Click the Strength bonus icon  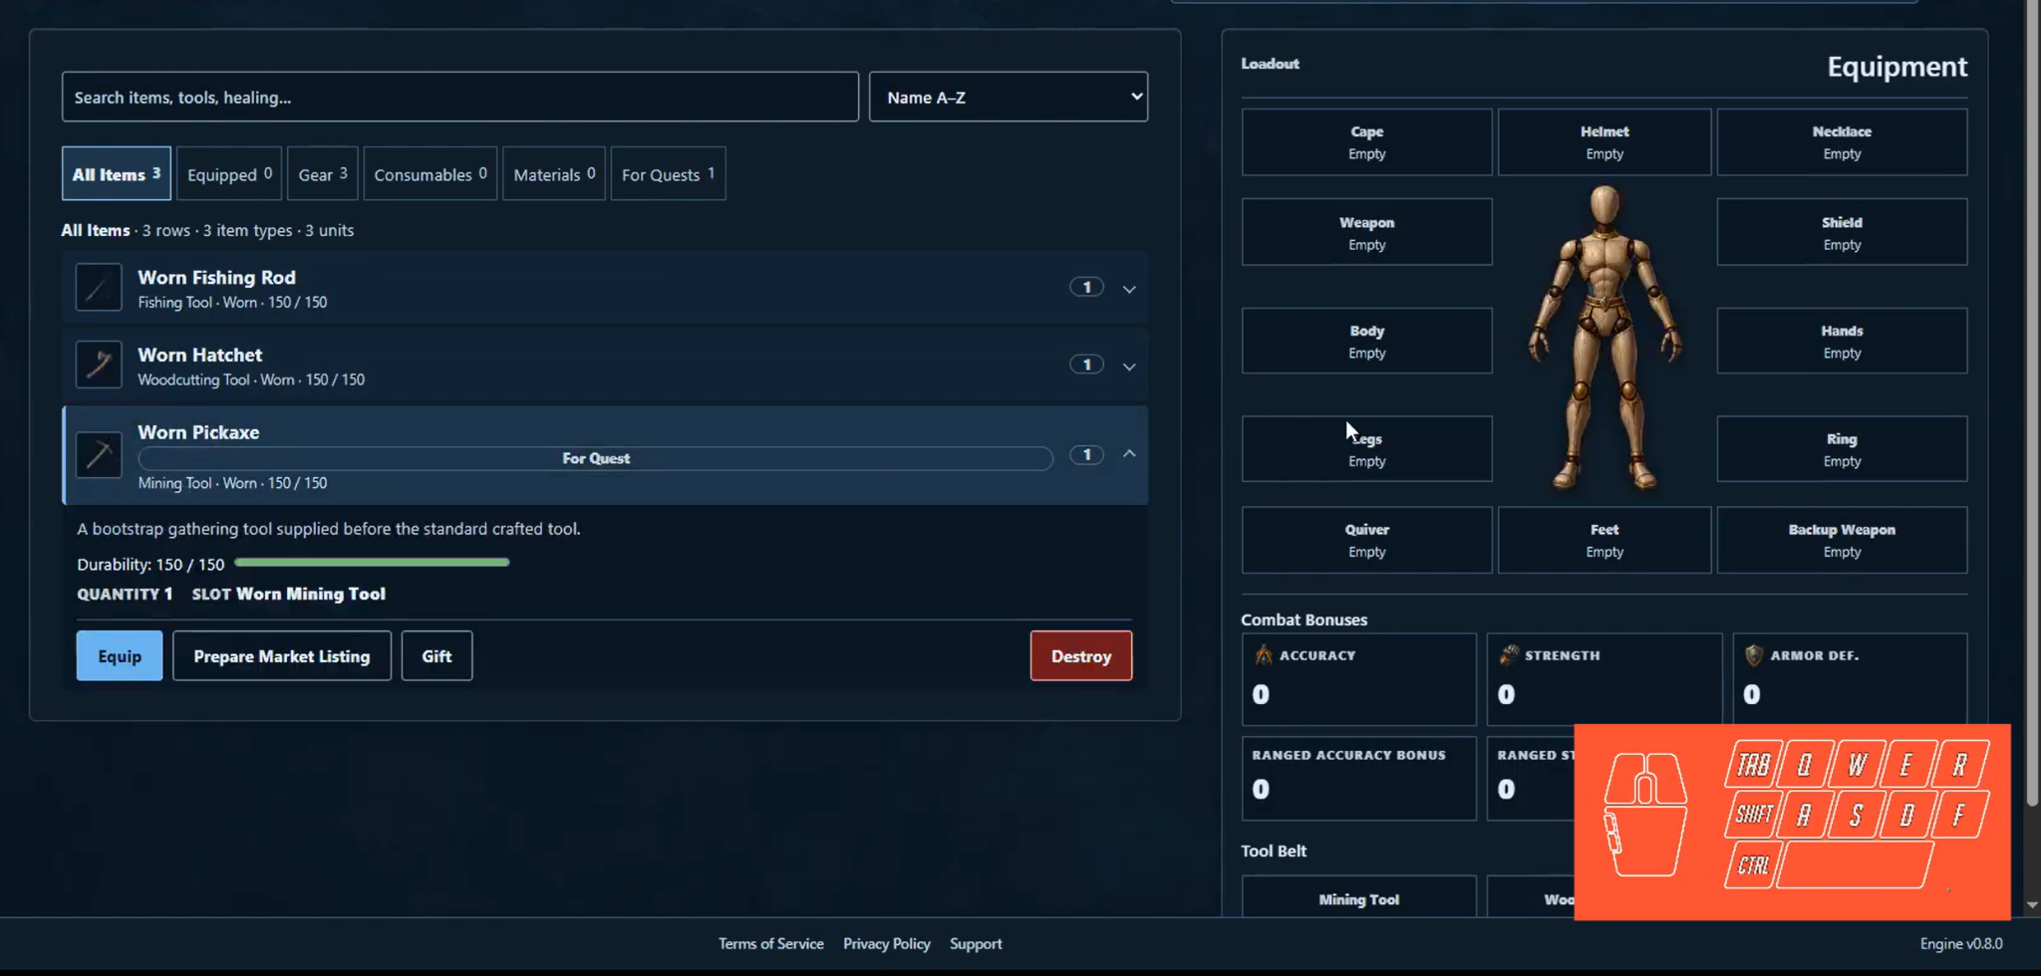[x=1509, y=655]
